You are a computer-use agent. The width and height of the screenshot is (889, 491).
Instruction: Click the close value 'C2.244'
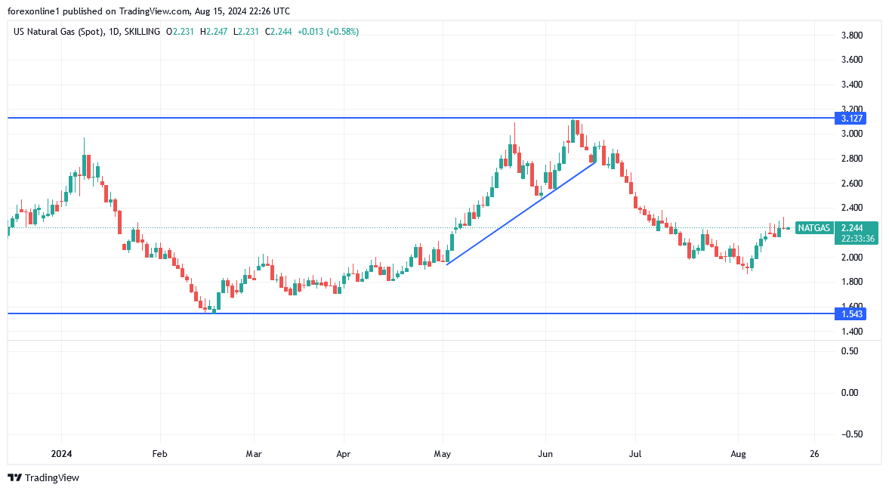point(279,32)
